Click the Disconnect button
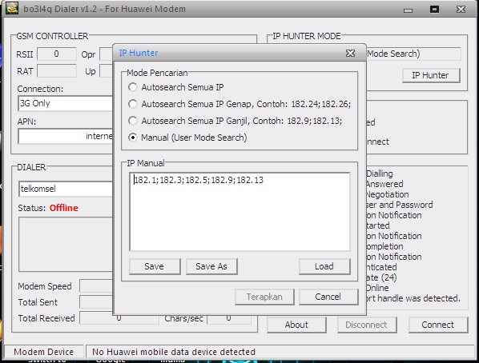This screenshot has height=363, width=479. pyautogui.click(x=367, y=325)
